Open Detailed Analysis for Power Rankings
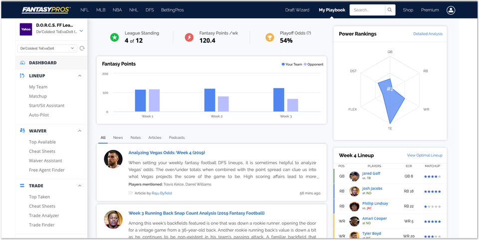 pos(428,34)
